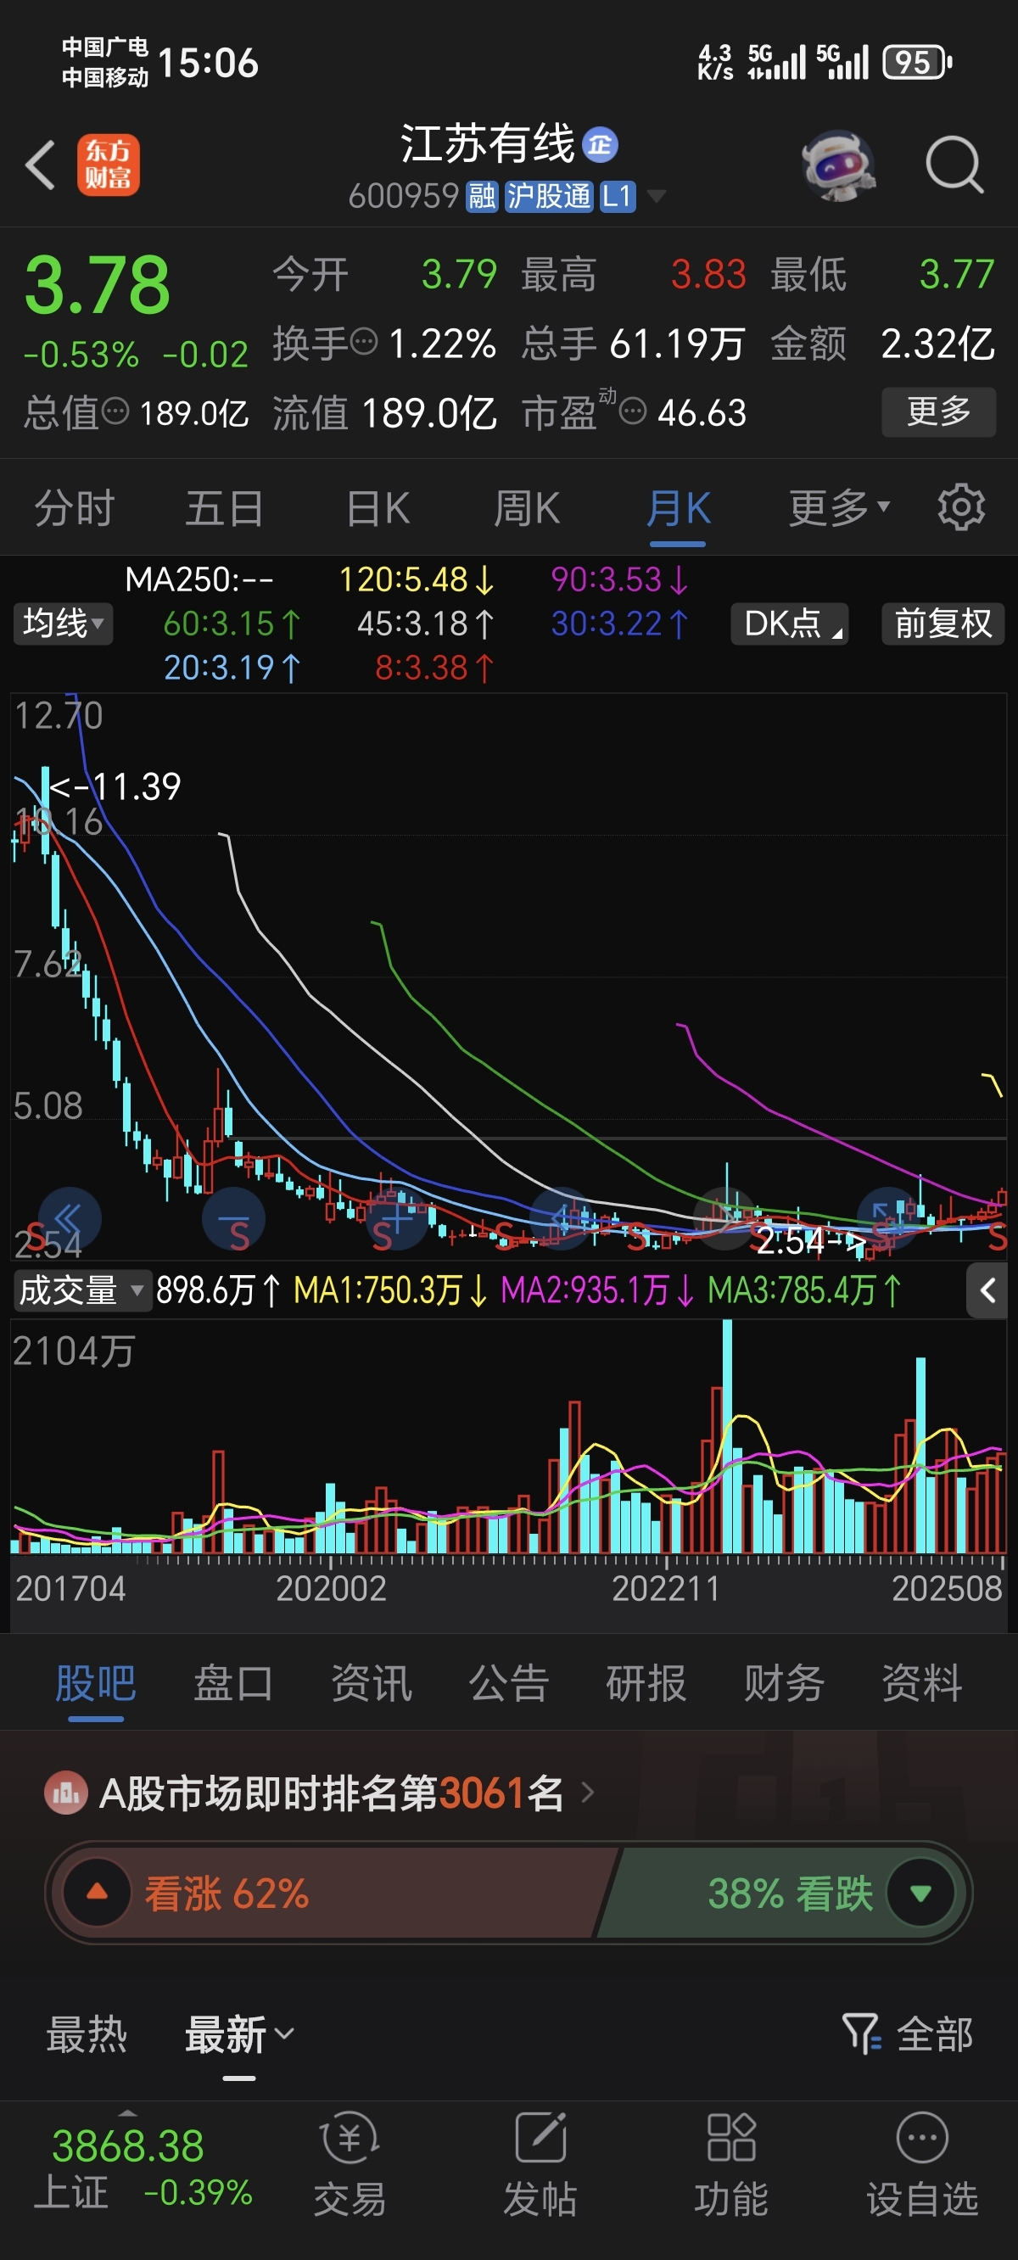Tap the tallest cyan volume bar
The height and width of the screenshot is (2260, 1018).
pyautogui.click(x=727, y=1436)
